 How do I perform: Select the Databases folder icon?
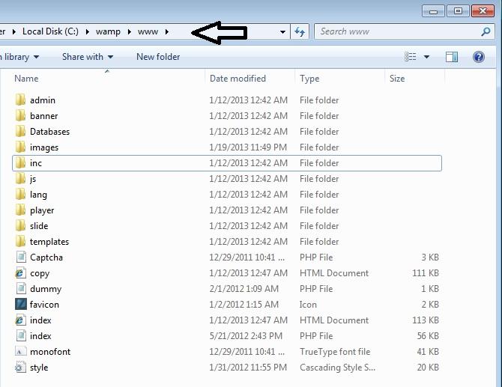[20, 132]
